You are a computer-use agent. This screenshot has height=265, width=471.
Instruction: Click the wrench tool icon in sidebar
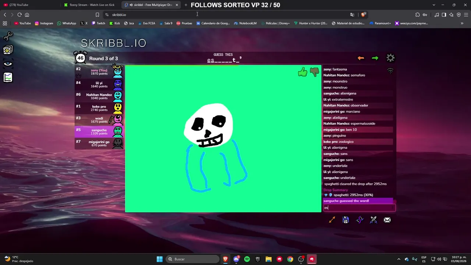point(8,36)
